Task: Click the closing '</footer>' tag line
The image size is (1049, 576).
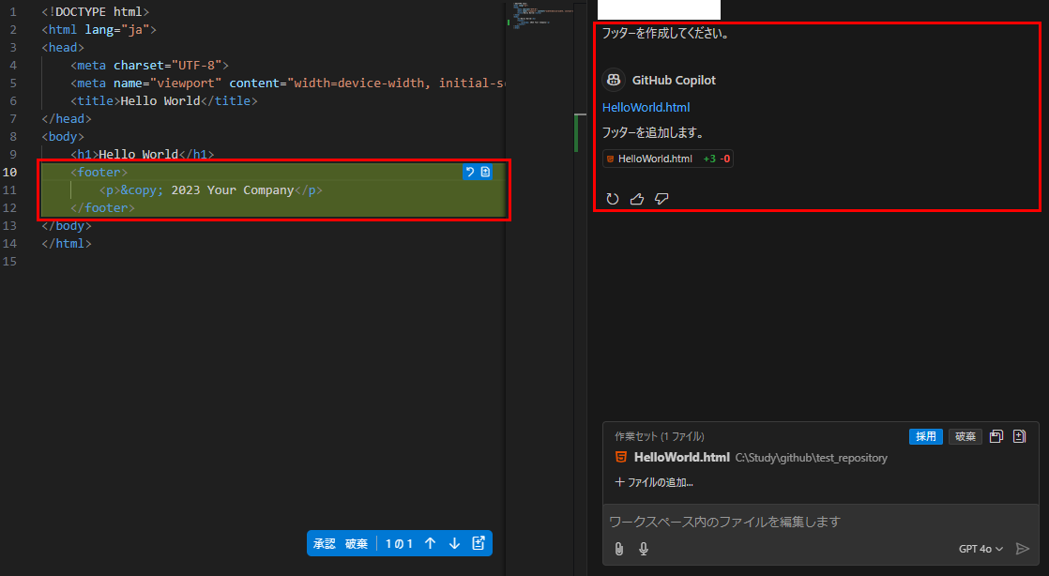Action: pyautogui.click(x=102, y=207)
